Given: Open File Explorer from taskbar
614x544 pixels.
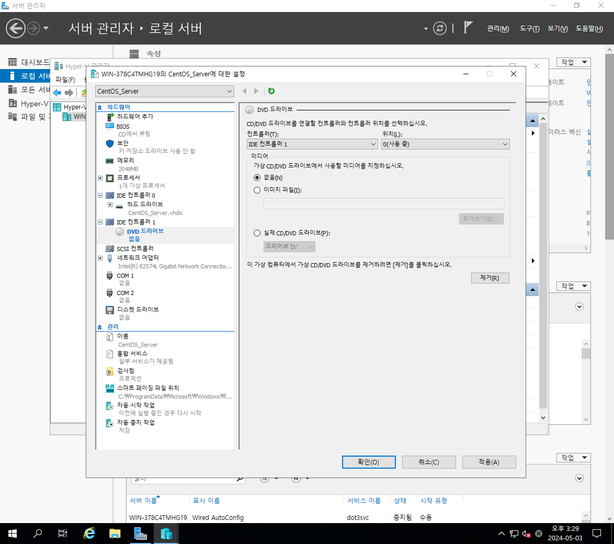Looking at the screenshot, I should tap(115, 534).
